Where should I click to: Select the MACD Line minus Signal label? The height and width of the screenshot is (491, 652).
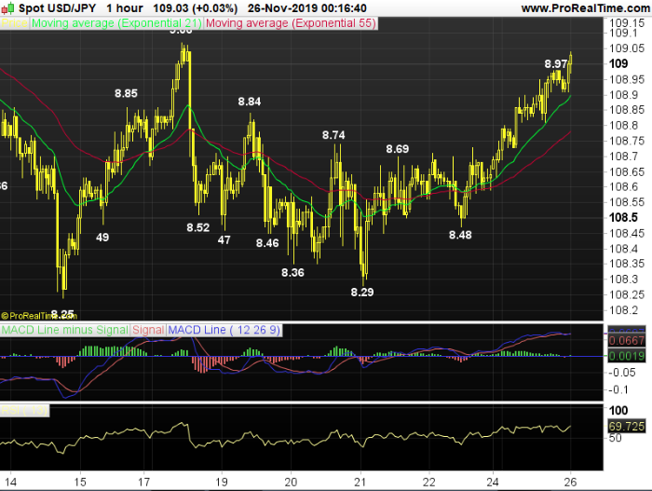[x=65, y=330]
